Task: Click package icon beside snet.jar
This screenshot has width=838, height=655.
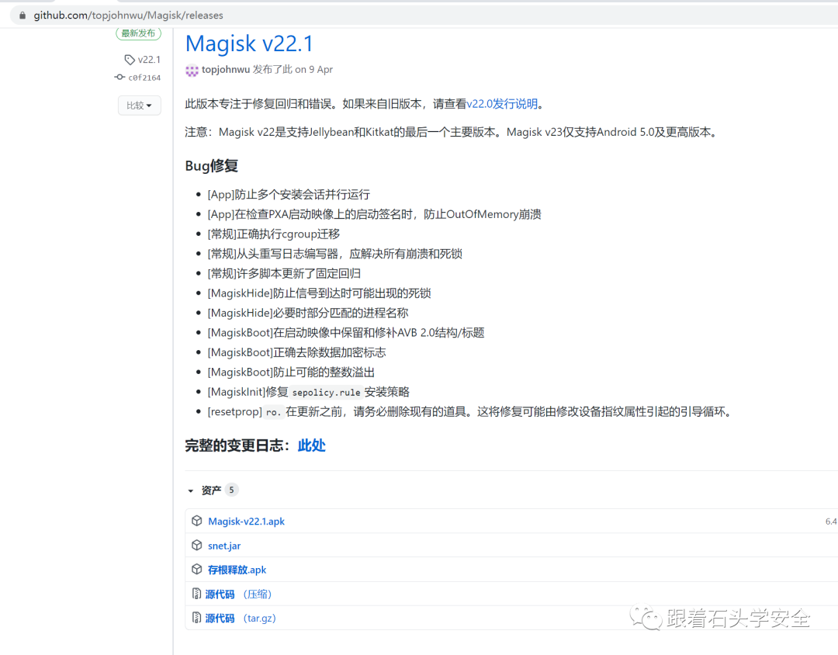Action: (x=196, y=546)
